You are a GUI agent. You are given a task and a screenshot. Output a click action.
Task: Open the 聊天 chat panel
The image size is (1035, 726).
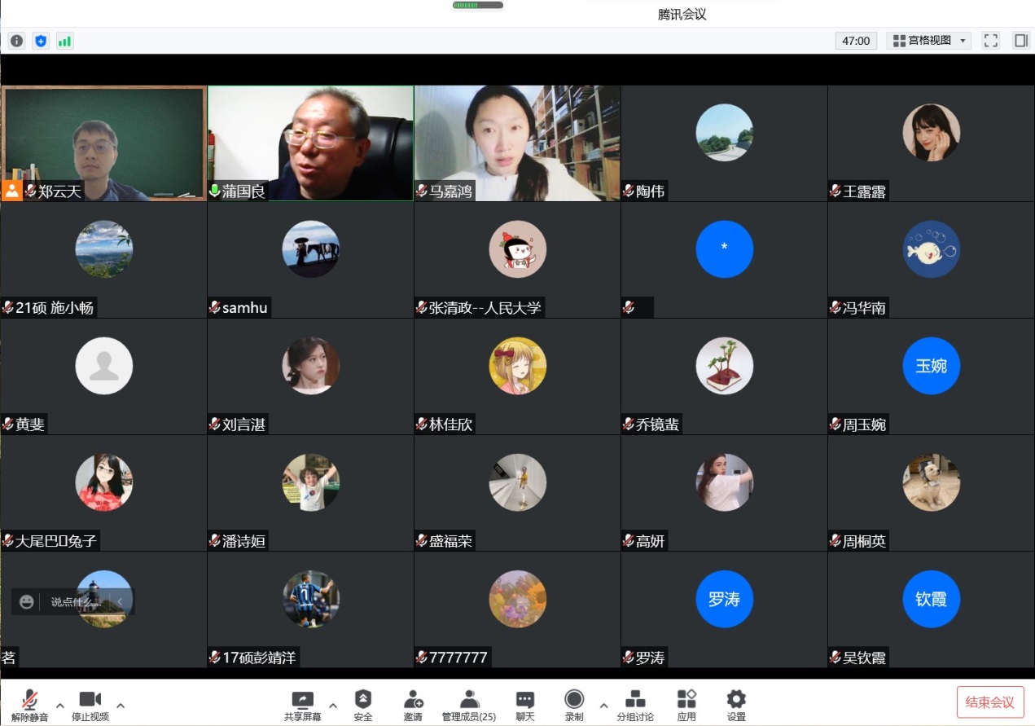[x=525, y=705]
